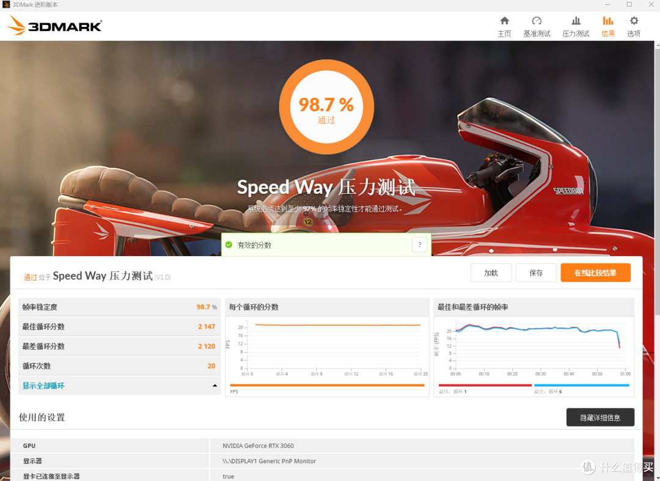The height and width of the screenshot is (481, 660).
Task: Click the 显示全部循环 link
Action: tap(43, 386)
